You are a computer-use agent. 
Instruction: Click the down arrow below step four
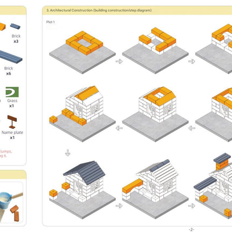click(67, 153)
